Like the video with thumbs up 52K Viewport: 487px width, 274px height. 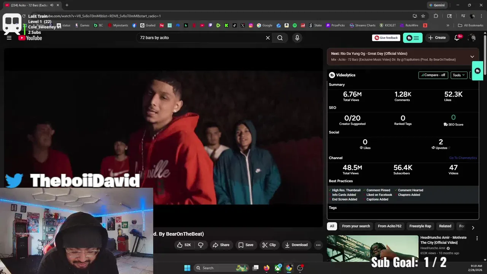(x=184, y=245)
